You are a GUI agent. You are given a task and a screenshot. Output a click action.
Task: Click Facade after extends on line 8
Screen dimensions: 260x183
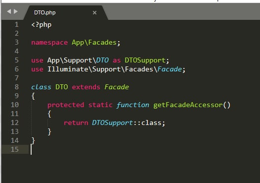[x=117, y=87]
